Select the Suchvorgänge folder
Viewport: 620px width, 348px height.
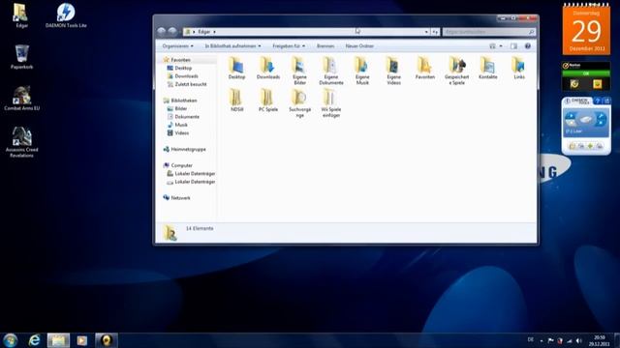[299, 103]
